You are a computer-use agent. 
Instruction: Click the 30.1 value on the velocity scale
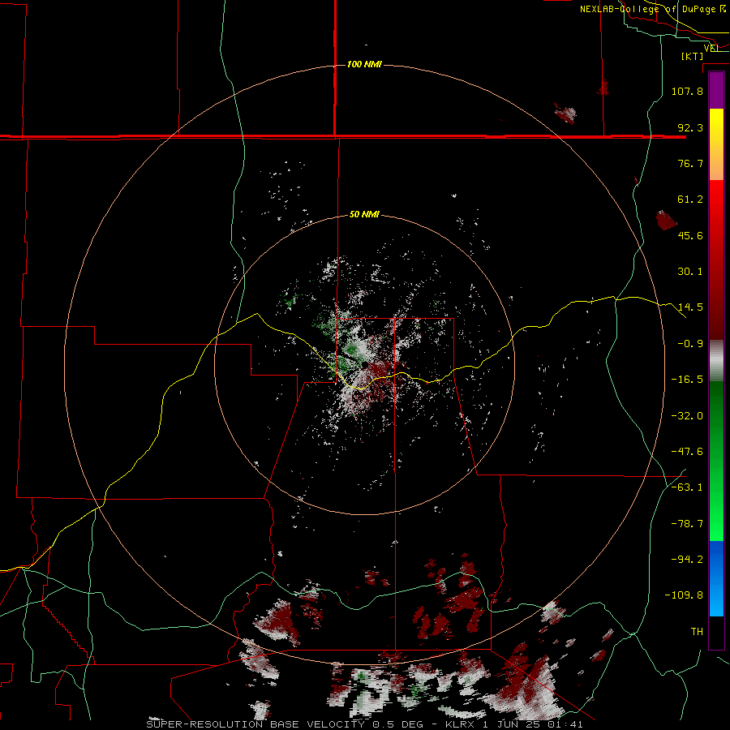690,272
